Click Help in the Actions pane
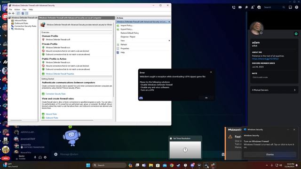Screen dimensions: 301x169 click(122, 53)
